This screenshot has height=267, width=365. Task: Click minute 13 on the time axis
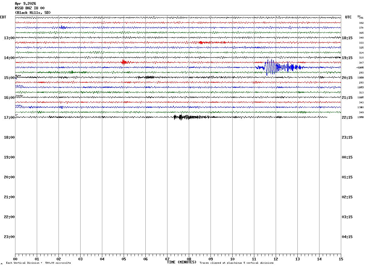coord(297,259)
